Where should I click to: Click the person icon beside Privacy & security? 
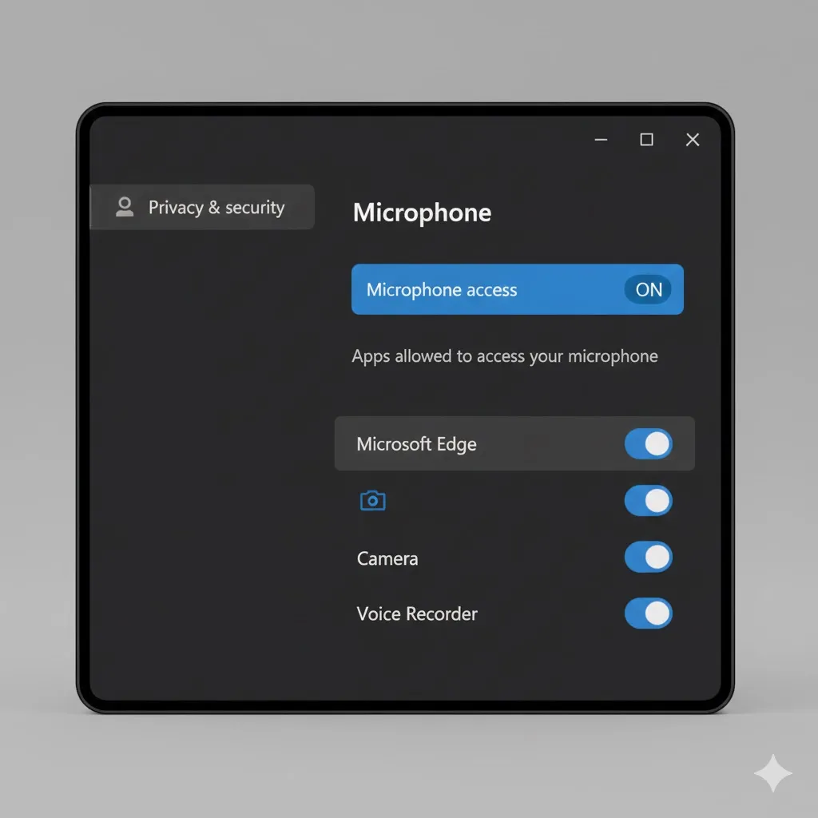click(125, 208)
